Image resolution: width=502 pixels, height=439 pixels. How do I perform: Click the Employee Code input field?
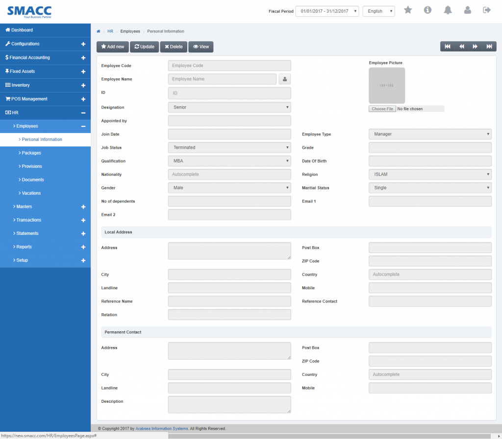click(x=229, y=65)
